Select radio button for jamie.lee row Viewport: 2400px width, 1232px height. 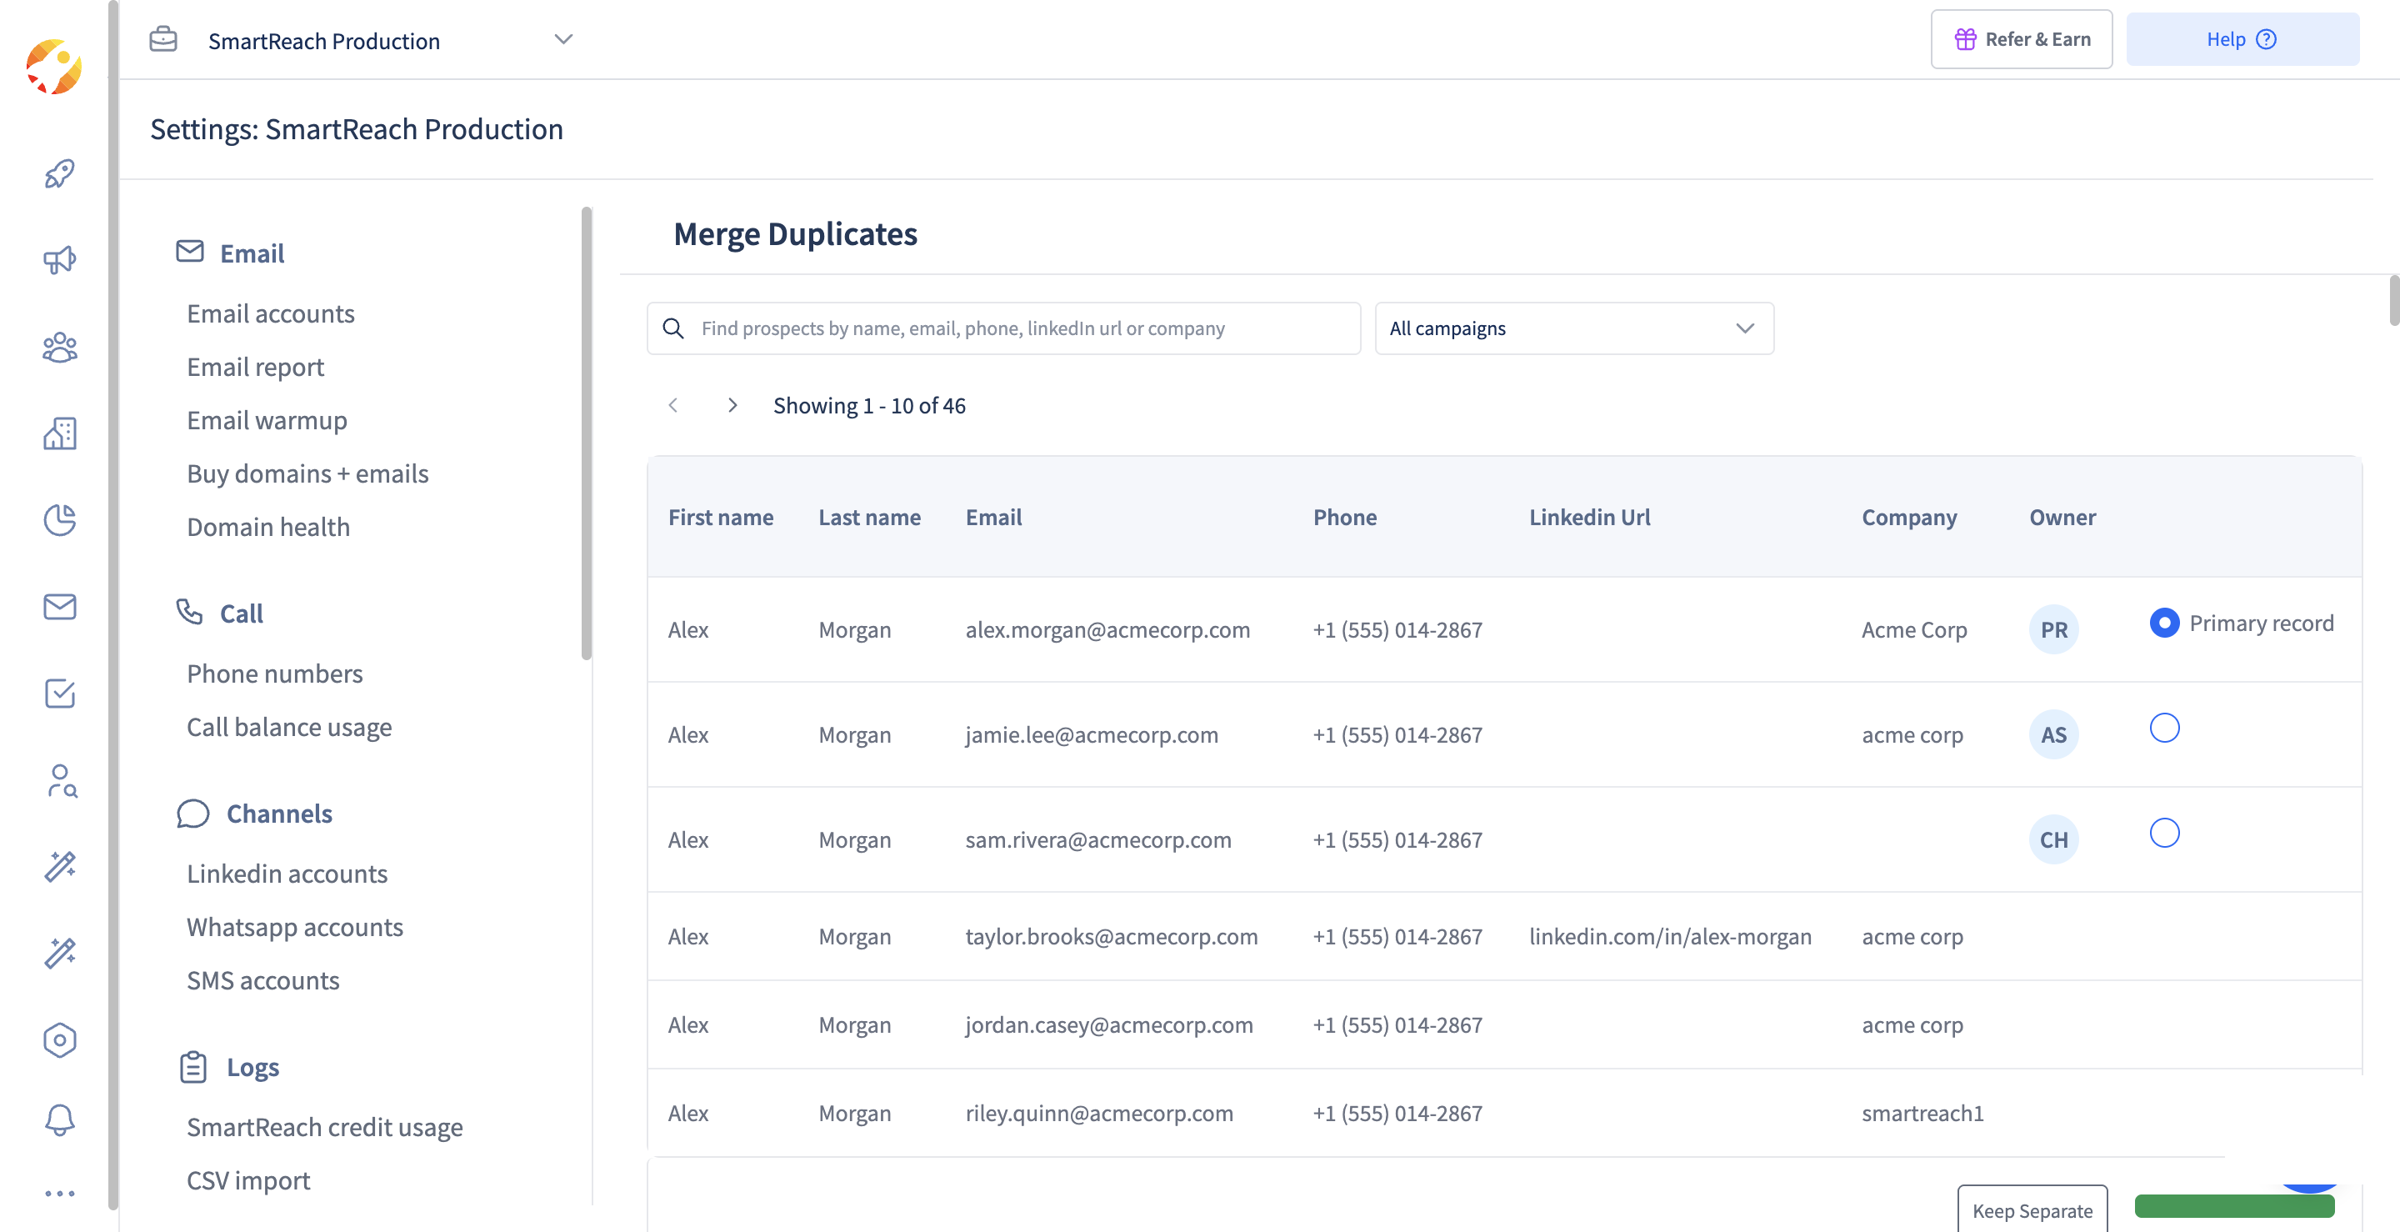[x=2164, y=728]
